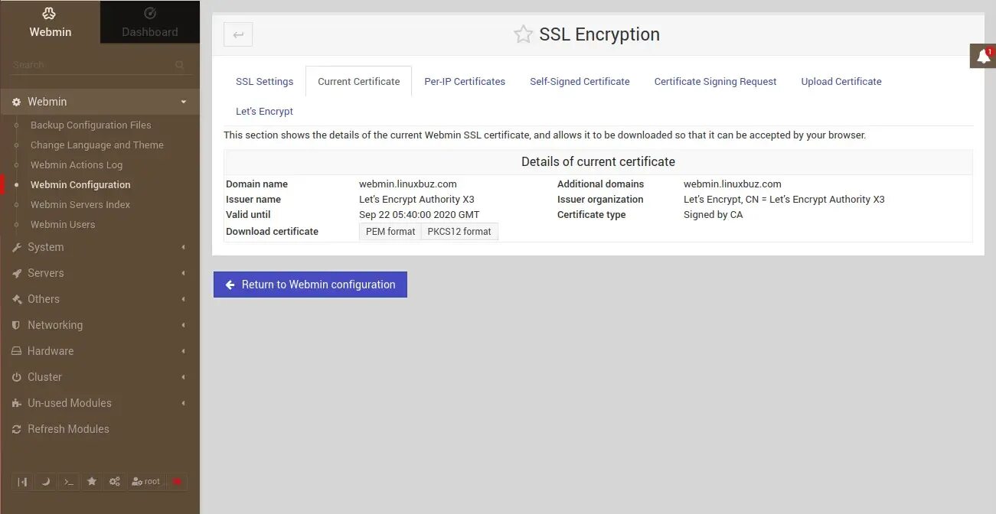Image resolution: width=996 pixels, height=514 pixels.
Task: Open the SSL Settings tab
Action: coord(264,82)
